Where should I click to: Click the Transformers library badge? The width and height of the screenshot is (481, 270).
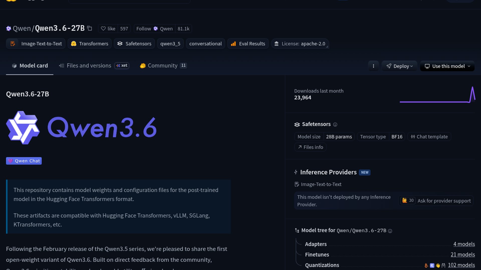coord(89,43)
